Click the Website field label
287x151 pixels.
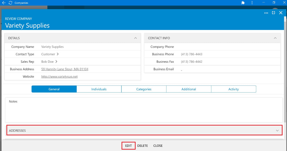(x=28, y=77)
